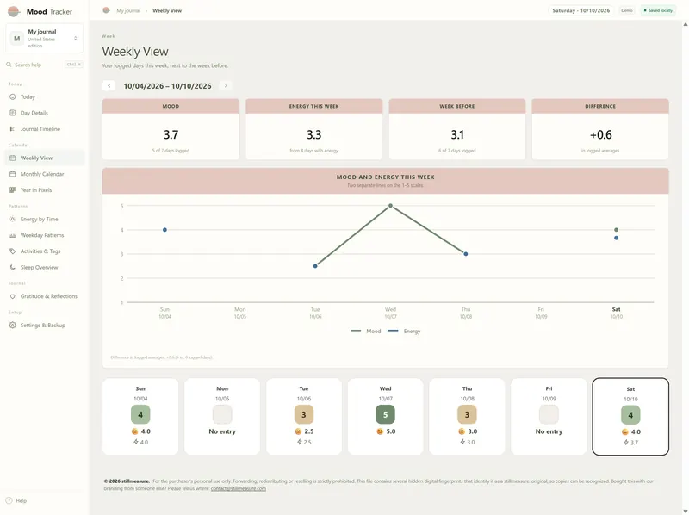Open the Monthly Calendar
The height and width of the screenshot is (515, 689).
tap(45, 174)
